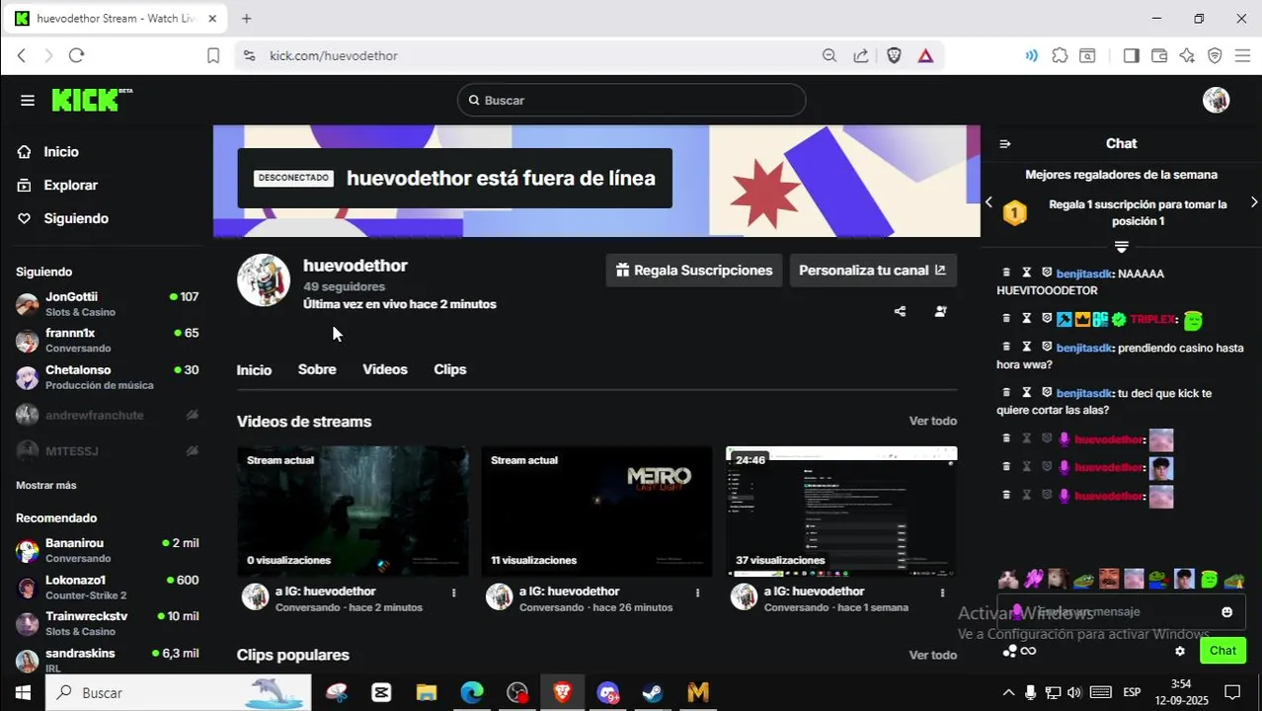Screen dimensions: 1262x711
Task: Open JonGottii's channel in sidebar
Action: pyautogui.click(x=107, y=303)
